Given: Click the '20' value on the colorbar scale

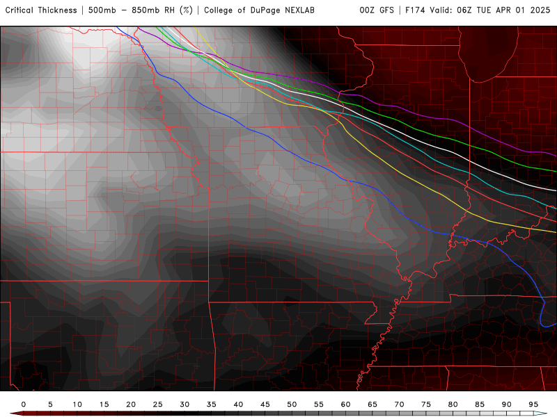Looking at the screenshot, I should click(x=131, y=404).
